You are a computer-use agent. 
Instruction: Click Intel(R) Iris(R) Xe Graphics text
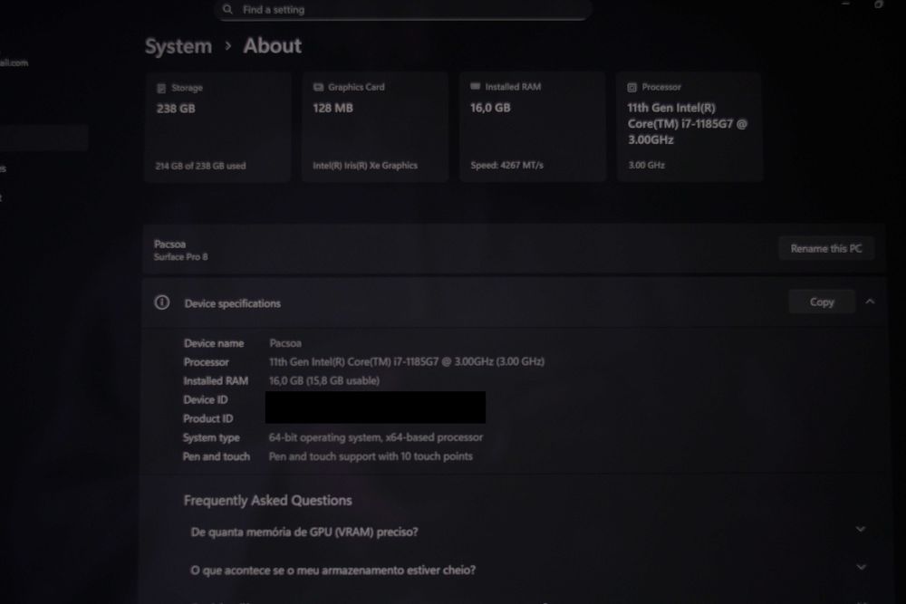(365, 165)
